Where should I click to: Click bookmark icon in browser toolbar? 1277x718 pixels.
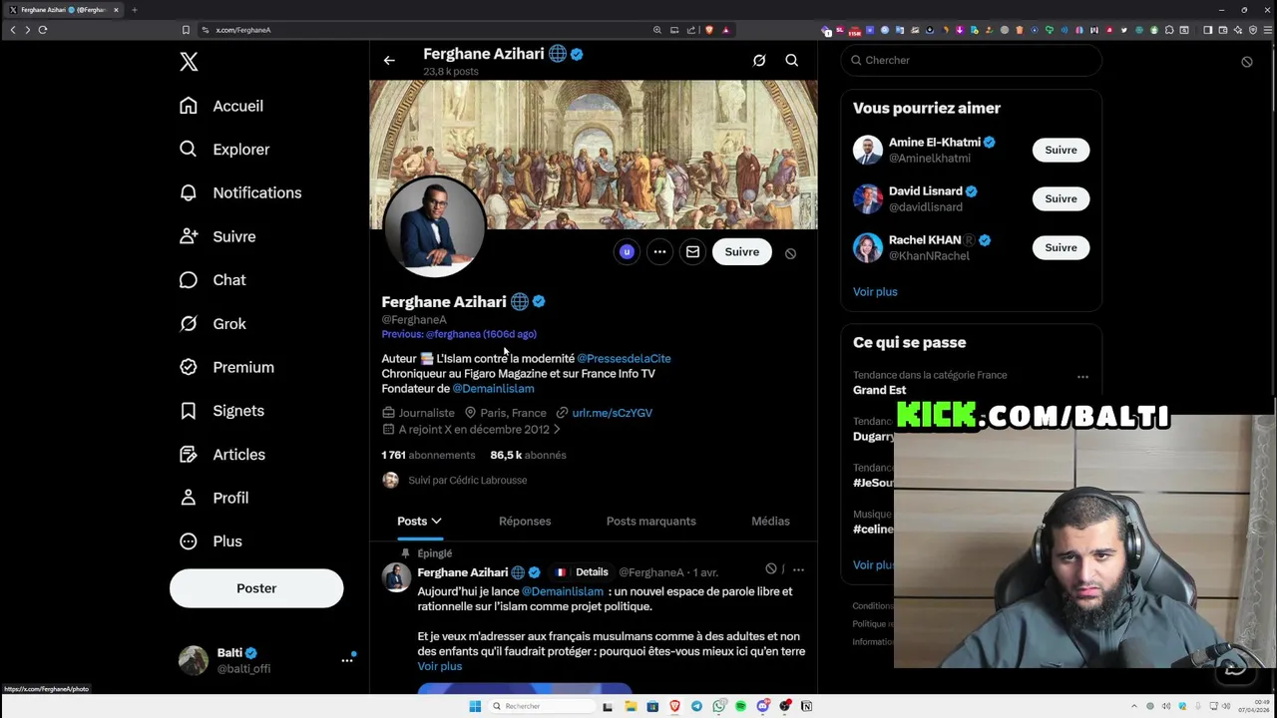(185, 30)
